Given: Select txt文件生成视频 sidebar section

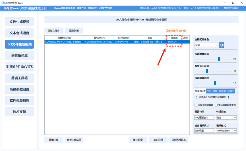Looking at the screenshot, I should (x=19, y=44).
